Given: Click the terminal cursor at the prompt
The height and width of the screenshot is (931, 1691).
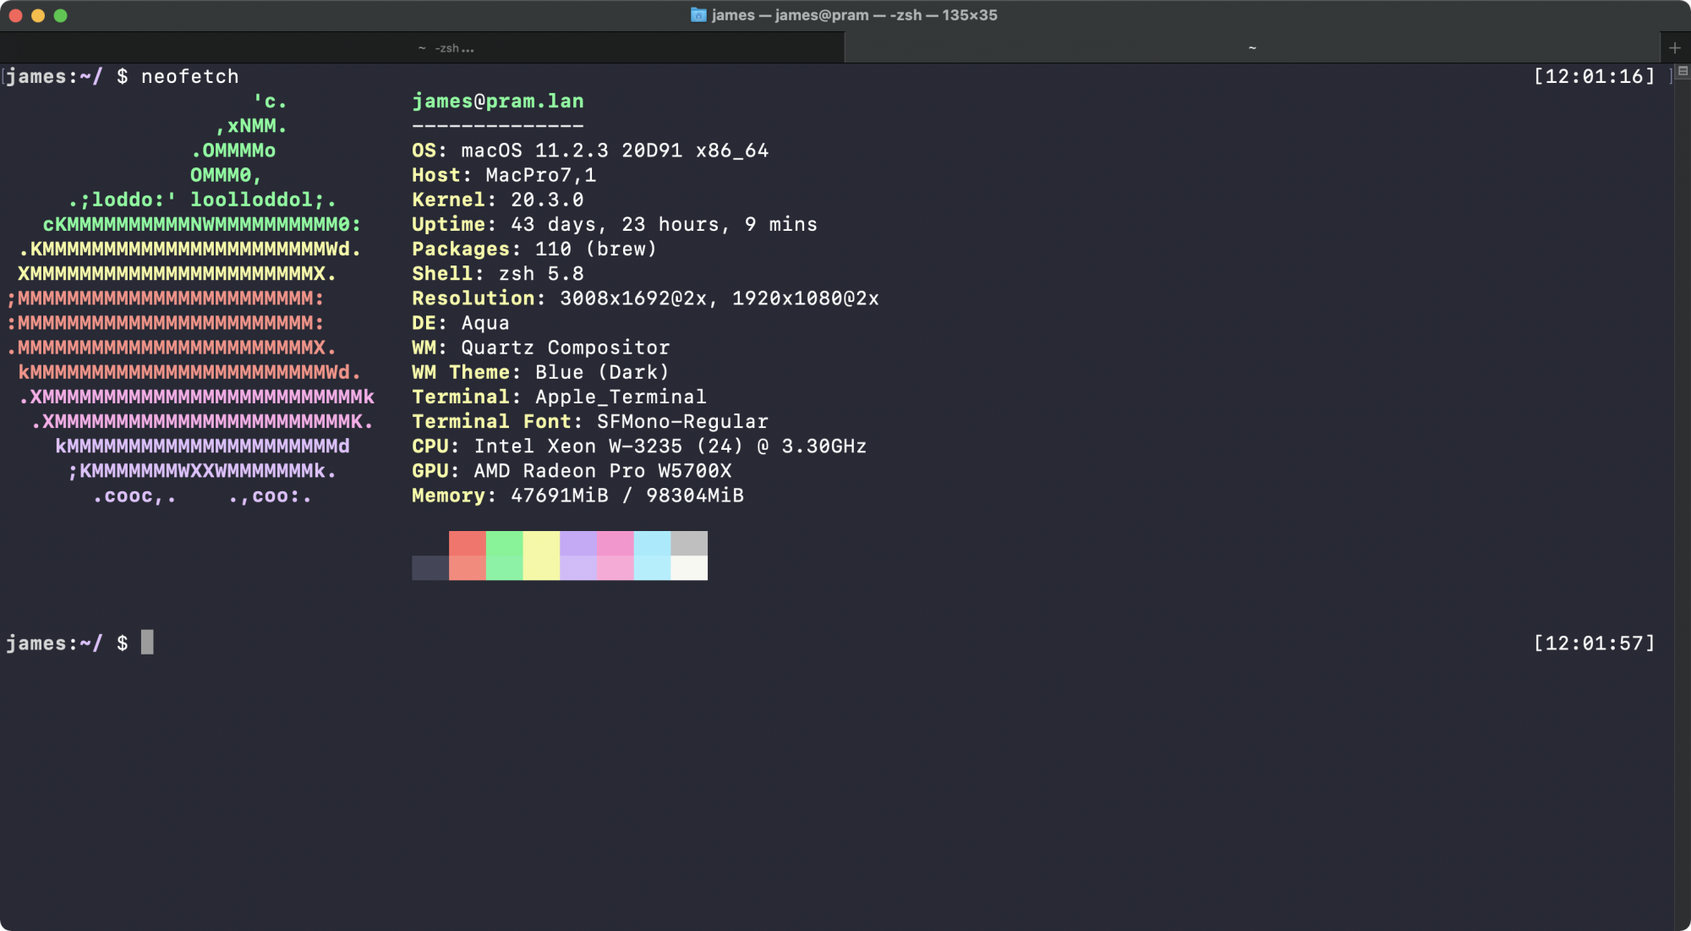Looking at the screenshot, I should [147, 643].
